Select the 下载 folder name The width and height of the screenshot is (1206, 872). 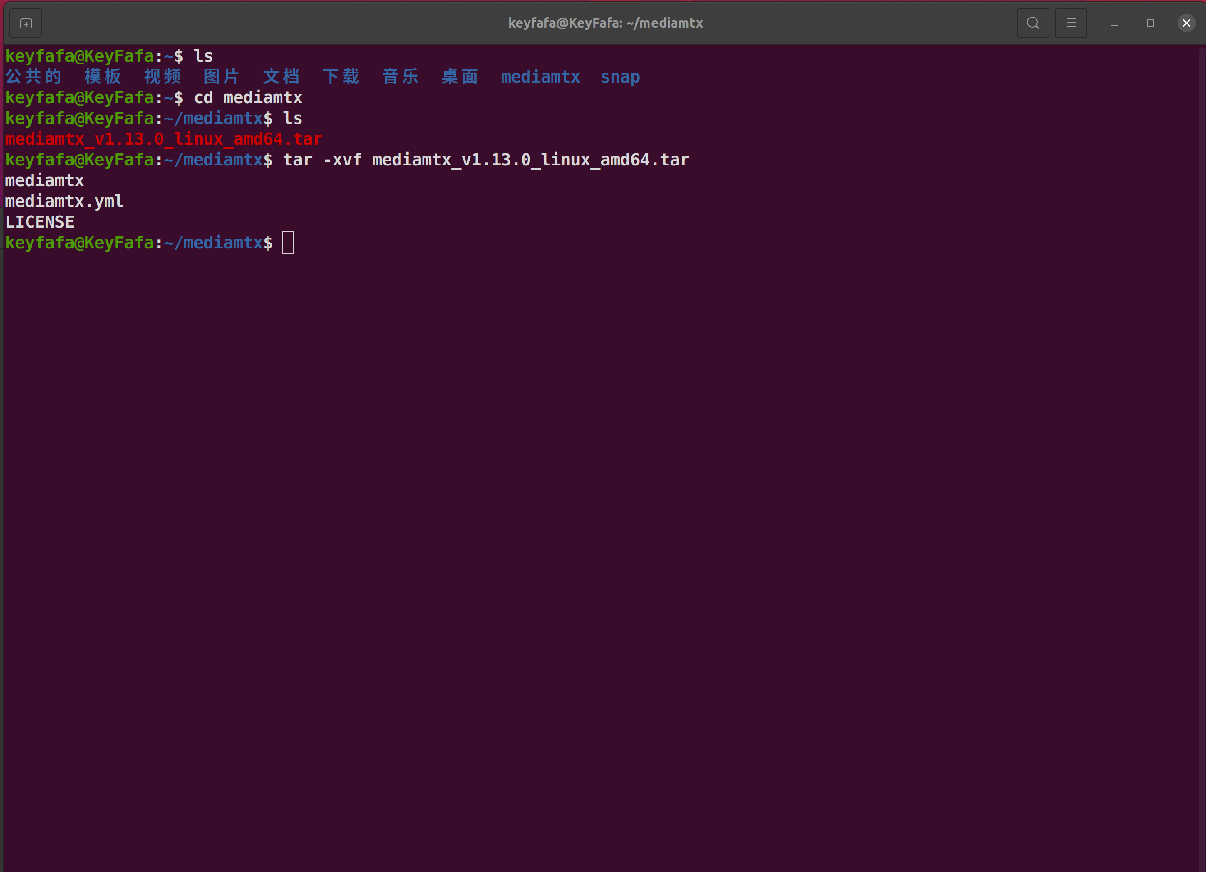click(341, 77)
